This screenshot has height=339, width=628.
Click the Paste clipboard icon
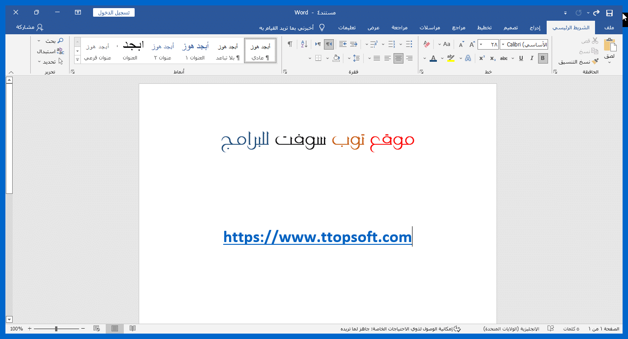pos(609,46)
